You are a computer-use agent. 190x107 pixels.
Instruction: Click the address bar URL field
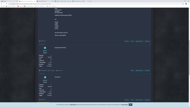(94, 4)
